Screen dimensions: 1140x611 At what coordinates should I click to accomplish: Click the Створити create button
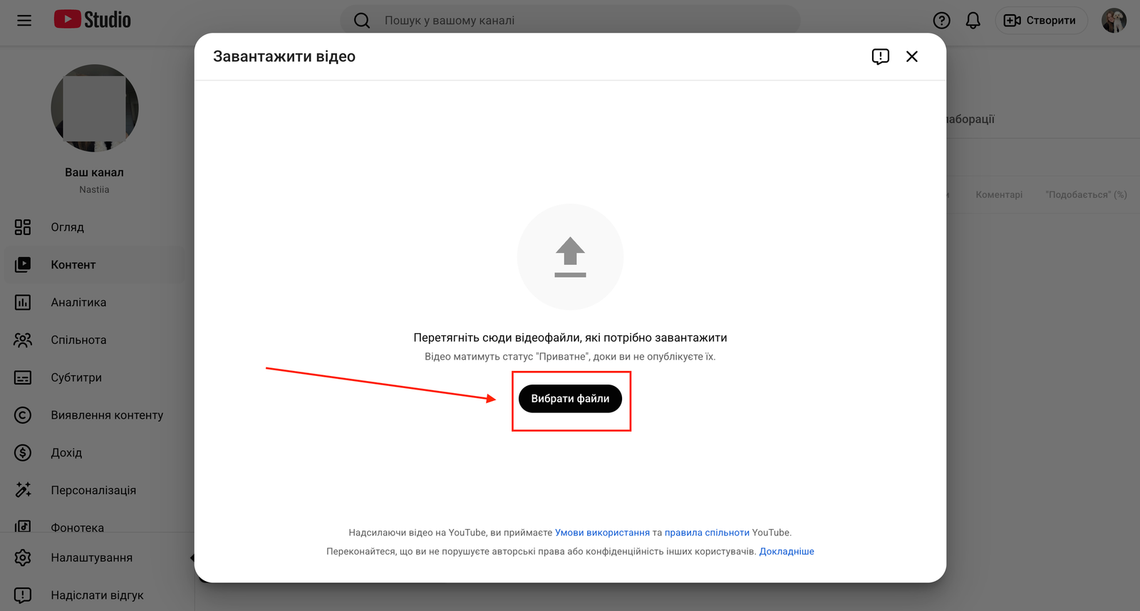click(1041, 21)
